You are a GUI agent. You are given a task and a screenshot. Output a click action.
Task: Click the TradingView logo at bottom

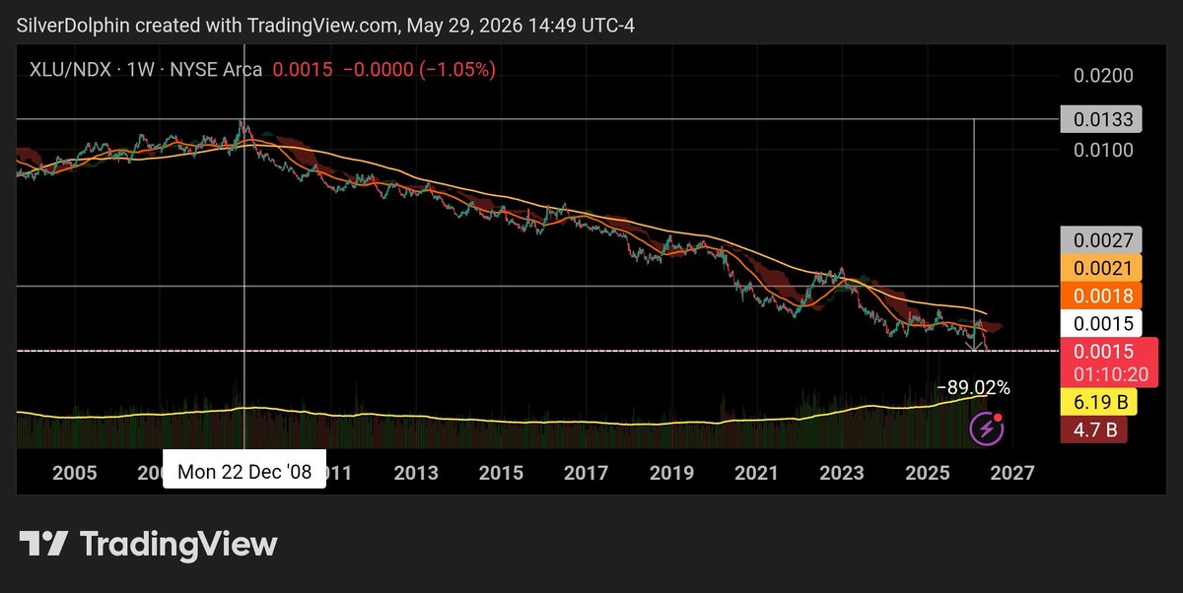[x=149, y=544]
